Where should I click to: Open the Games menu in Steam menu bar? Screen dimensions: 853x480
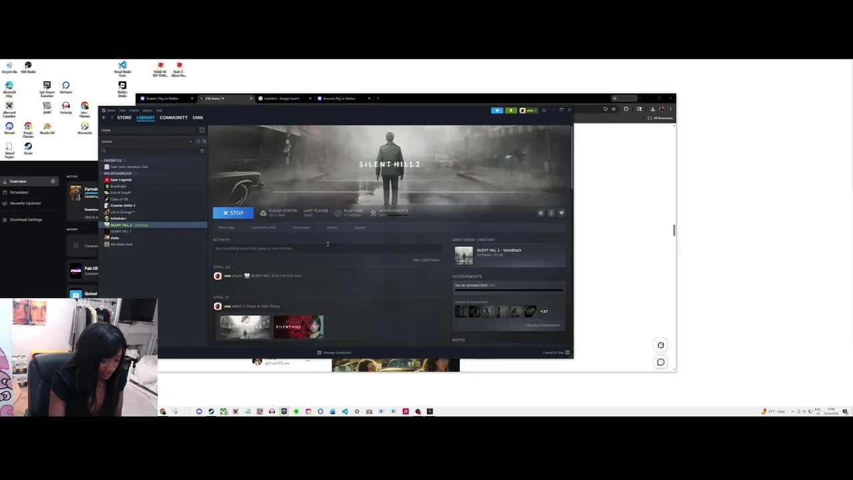tap(147, 110)
